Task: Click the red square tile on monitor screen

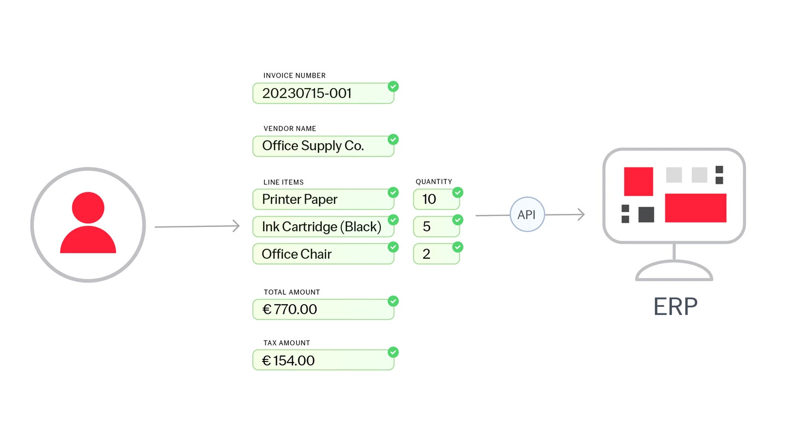Action: 639,182
